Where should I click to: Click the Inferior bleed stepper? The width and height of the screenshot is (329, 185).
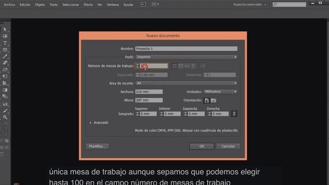pyautogui.click(x=161, y=114)
